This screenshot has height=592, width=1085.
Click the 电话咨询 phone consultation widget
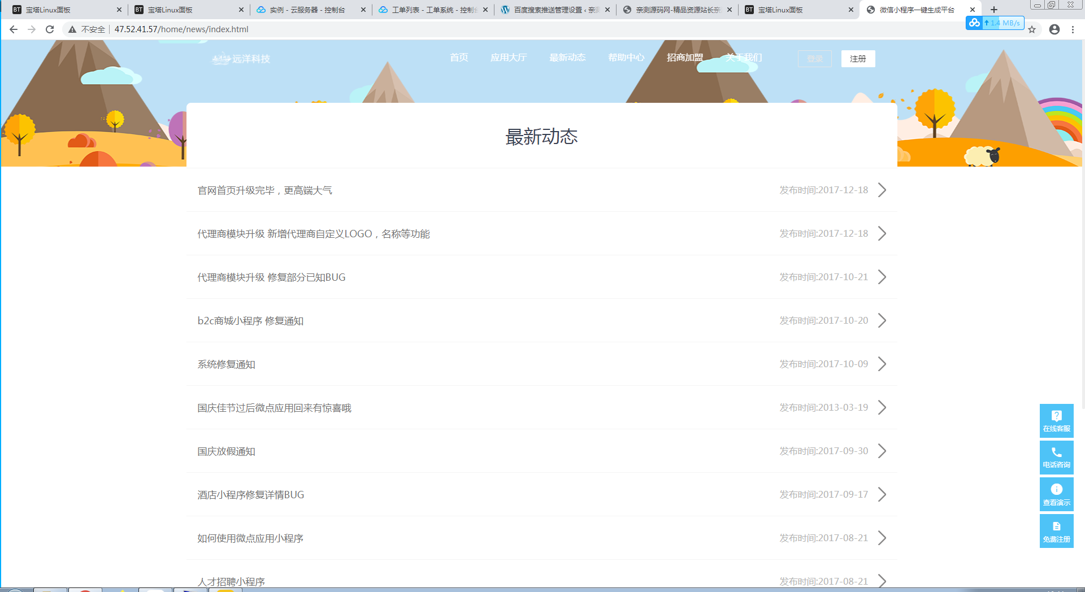tap(1057, 458)
